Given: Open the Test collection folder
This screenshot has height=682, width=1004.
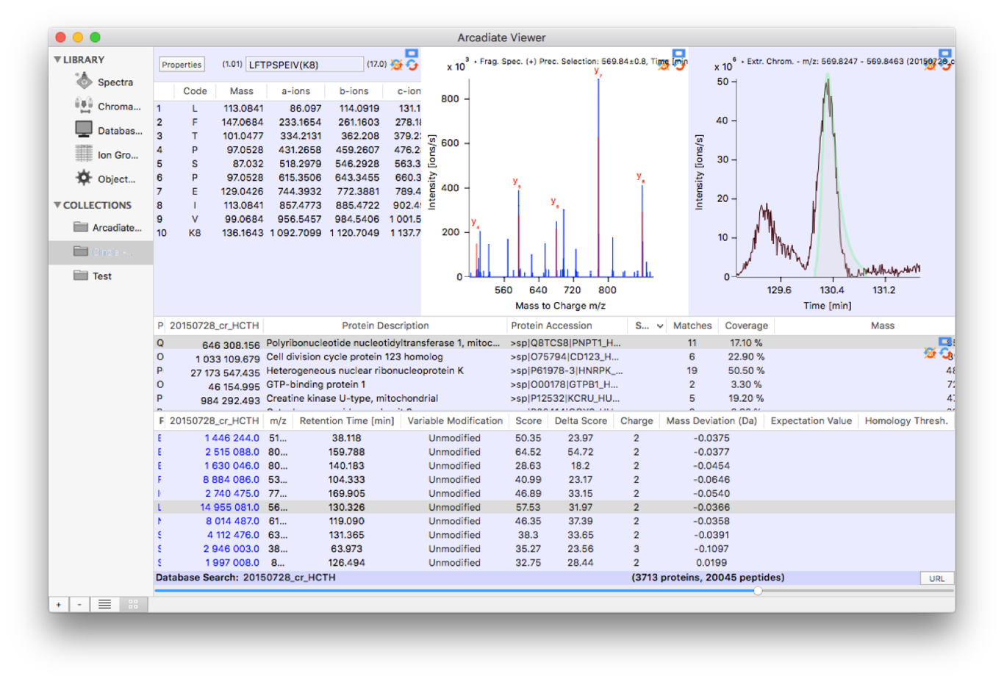Looking at the screenshot, I should pos(101,276).
